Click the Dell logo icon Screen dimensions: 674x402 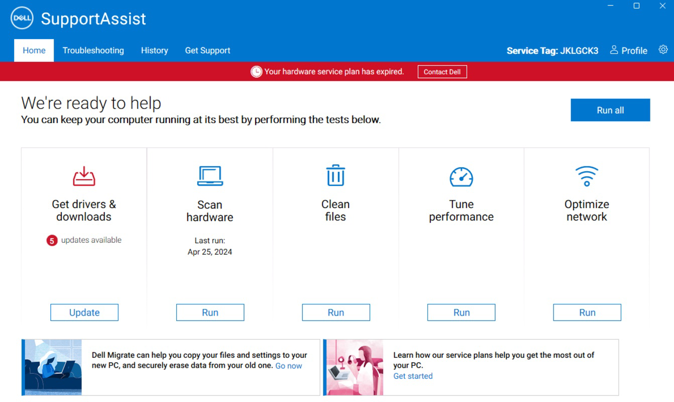[x=22, y=19]
